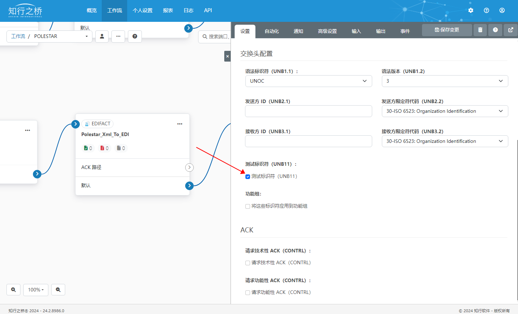
Task: Open the EDIFACT connector three-dot menu
Action: click(x=180, y=124)
